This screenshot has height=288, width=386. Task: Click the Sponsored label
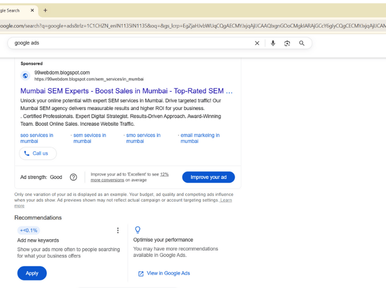click(31, 63)
